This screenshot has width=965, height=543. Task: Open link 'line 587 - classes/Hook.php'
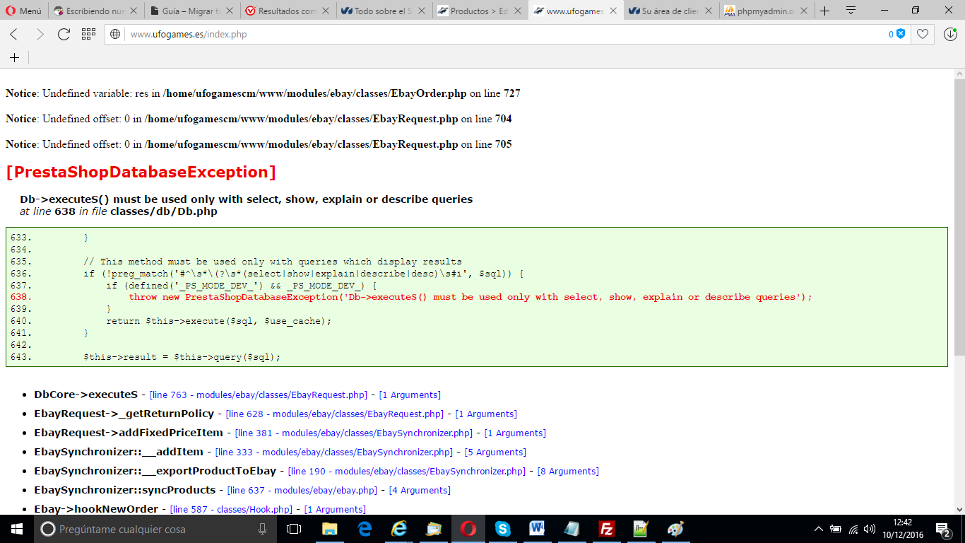232,510
